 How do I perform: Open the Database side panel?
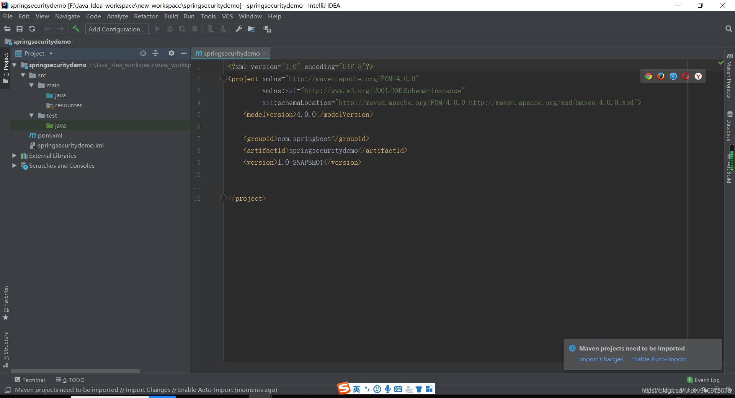pyautogui.click(x=730, y=126)
